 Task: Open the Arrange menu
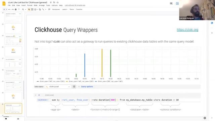click(42, 5)
